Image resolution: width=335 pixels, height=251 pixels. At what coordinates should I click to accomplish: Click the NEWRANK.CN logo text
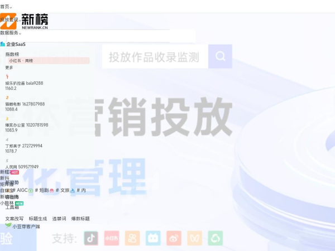(x=35, y=27)
